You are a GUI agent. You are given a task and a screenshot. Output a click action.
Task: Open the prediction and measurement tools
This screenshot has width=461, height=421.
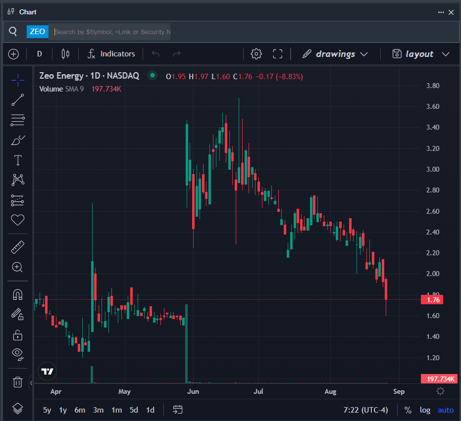pyautogui.click(x=18, y=200)
